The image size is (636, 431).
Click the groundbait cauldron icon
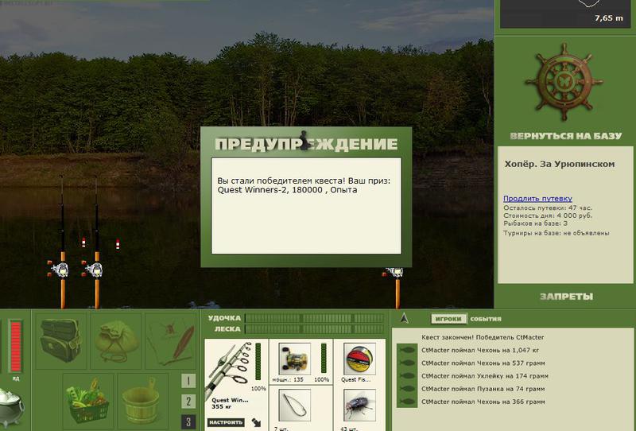pos(11,406)
